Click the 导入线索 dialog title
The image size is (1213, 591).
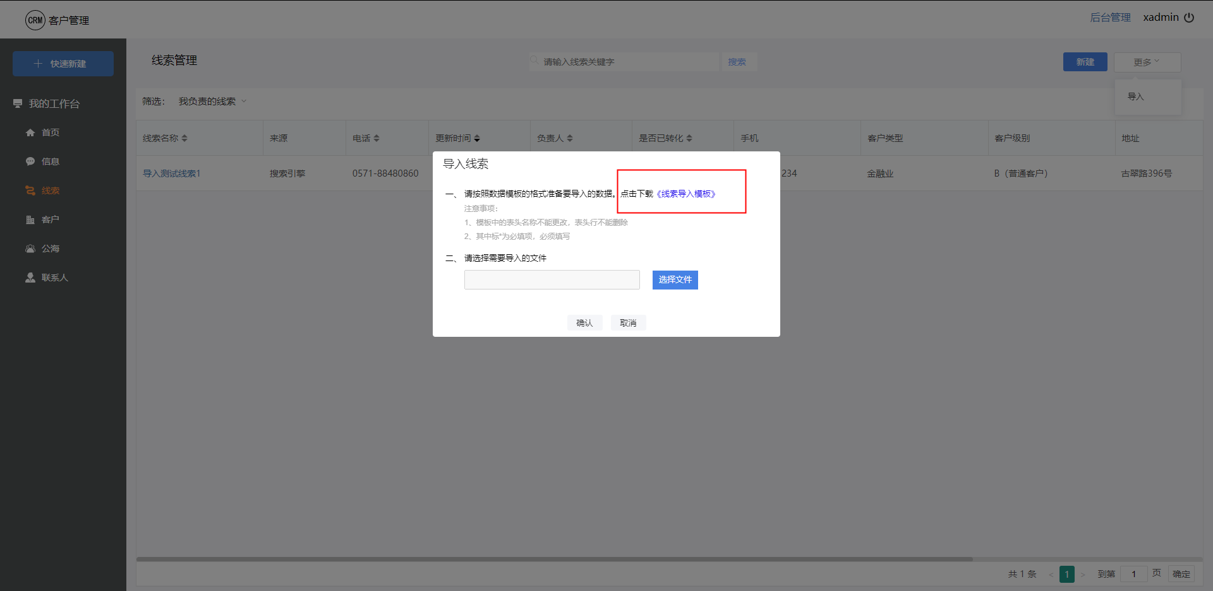click(466, 164)
